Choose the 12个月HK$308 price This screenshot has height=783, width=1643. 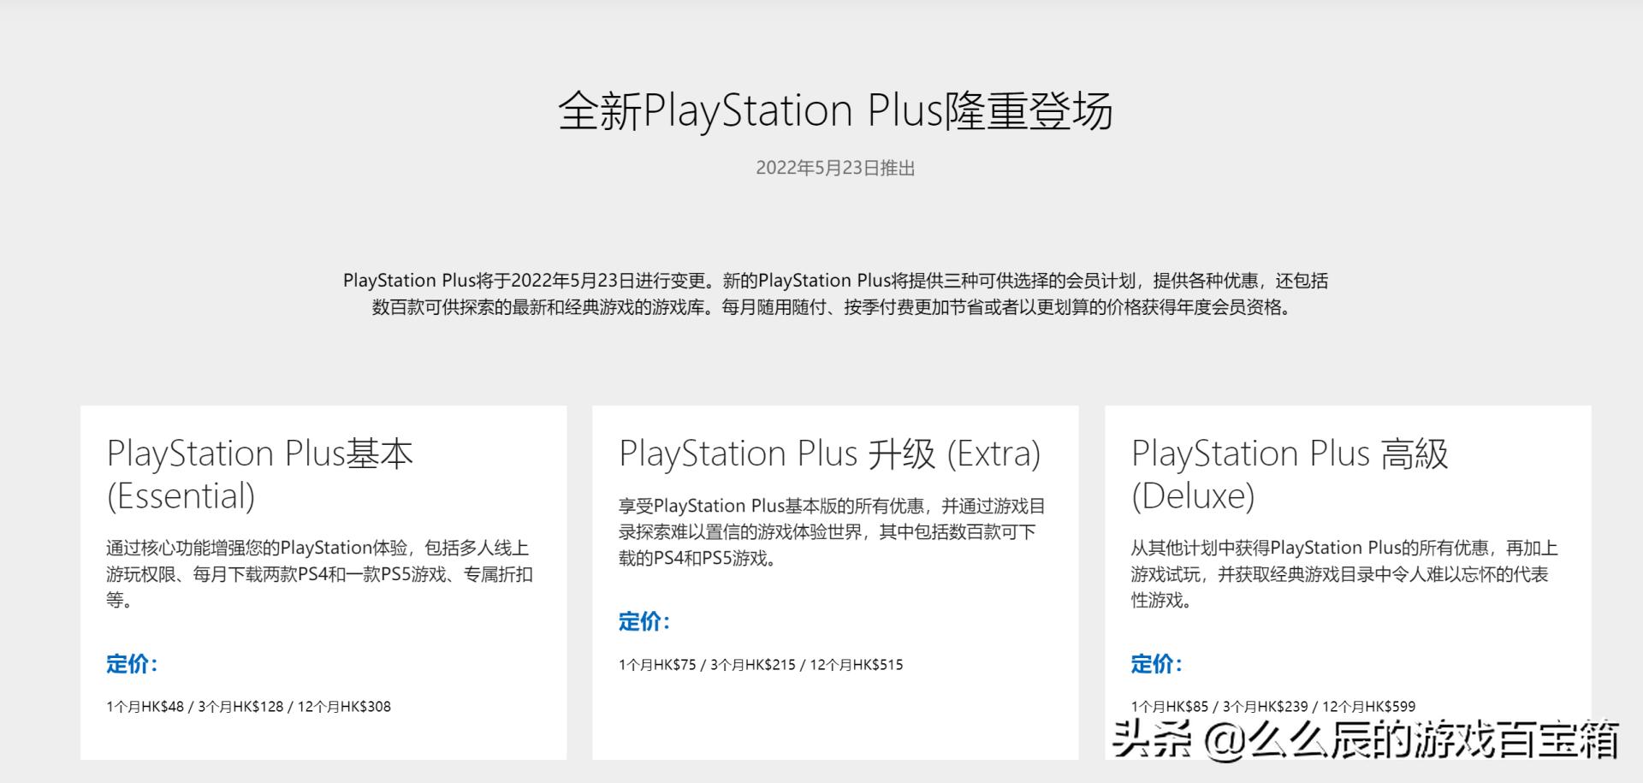(x=344, y=707)
